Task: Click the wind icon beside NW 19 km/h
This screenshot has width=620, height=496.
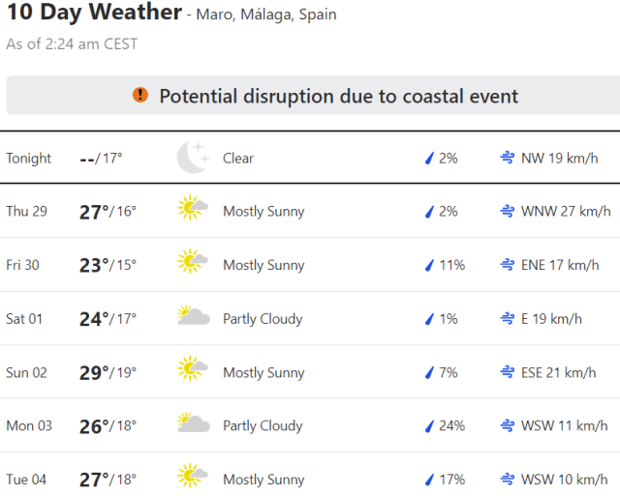Action: pos(507,158)
